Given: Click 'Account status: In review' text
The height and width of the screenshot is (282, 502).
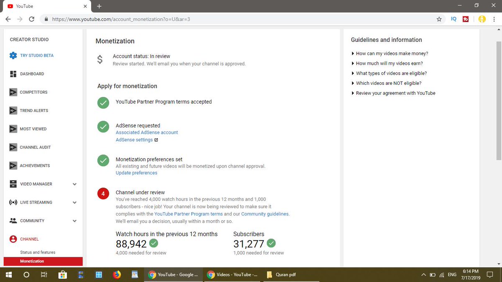Looking at the screenshot, I should tap(141, 56).
